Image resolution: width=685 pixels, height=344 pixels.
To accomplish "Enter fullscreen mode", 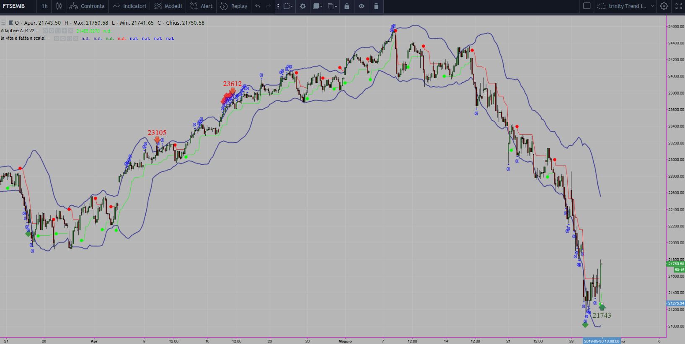I will [679, 6].
